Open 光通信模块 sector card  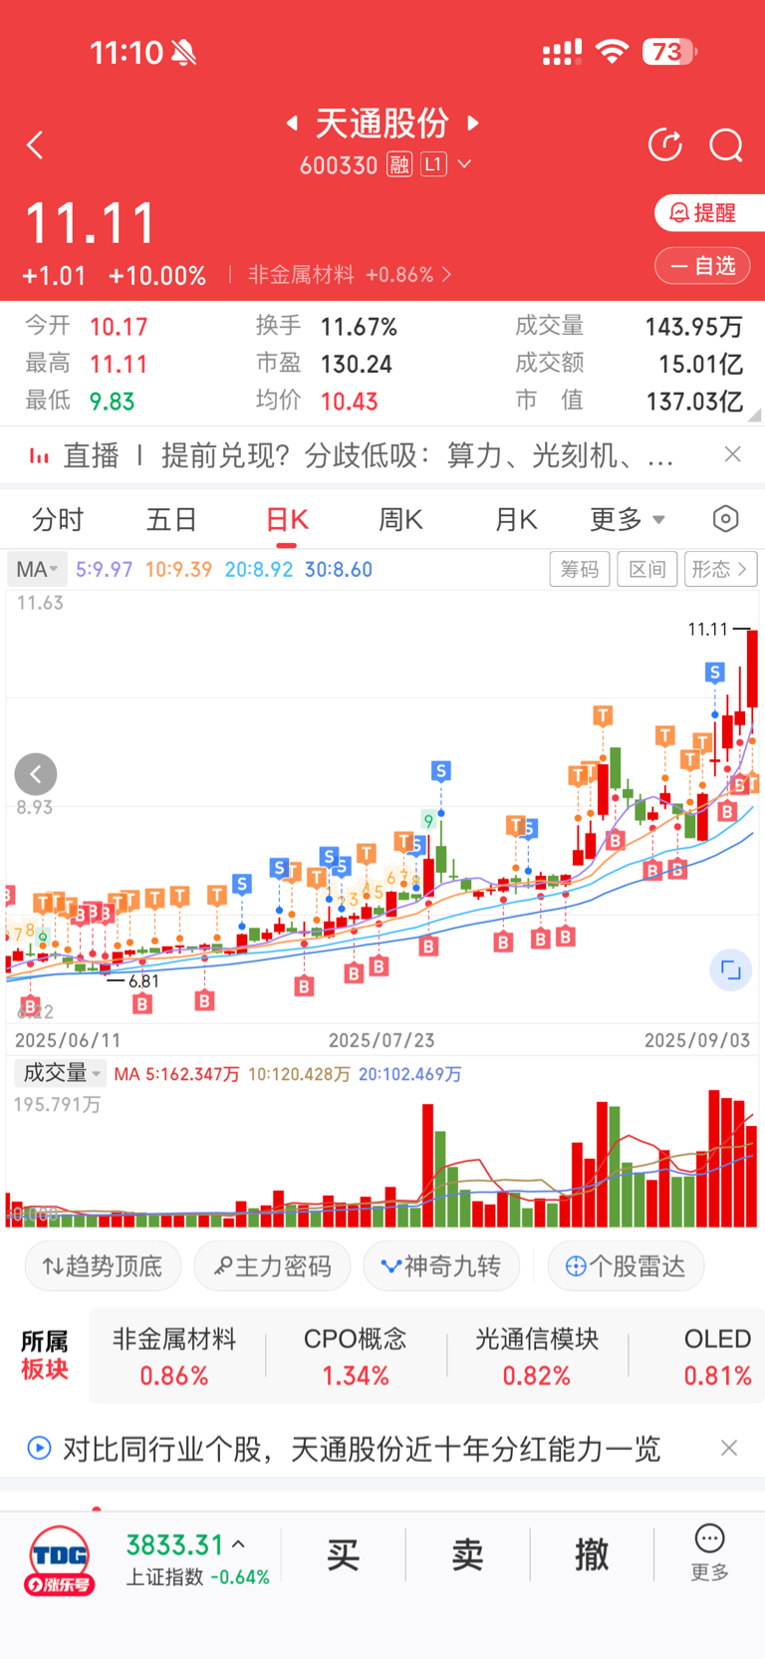pyautogui.click(x=537, y=1357)
